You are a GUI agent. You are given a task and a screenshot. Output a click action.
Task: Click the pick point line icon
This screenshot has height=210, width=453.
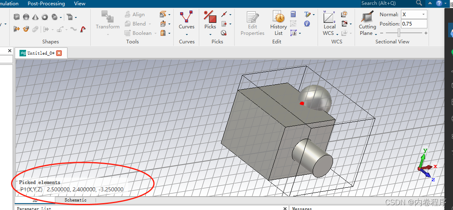click(224, 14)
